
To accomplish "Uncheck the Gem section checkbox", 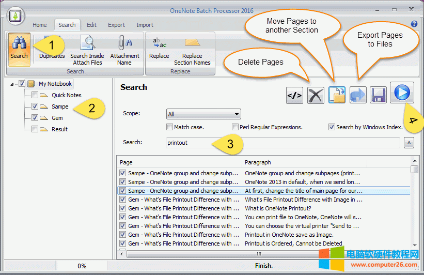I will (35, 118).
